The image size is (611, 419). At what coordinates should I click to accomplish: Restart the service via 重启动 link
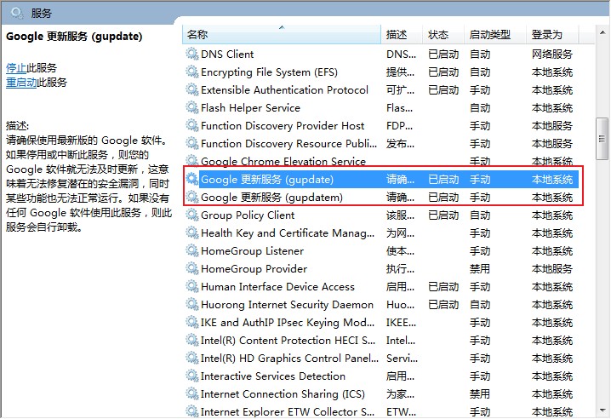click(x=21, y=83)
